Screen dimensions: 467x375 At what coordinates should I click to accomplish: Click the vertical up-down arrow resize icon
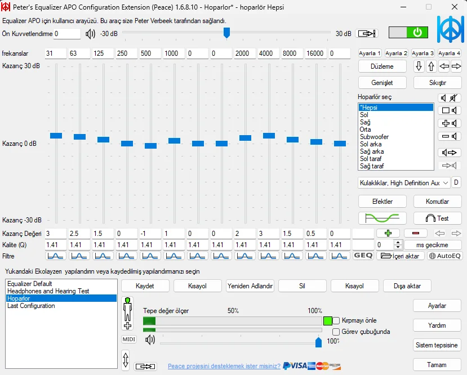[x=126, y=360]
